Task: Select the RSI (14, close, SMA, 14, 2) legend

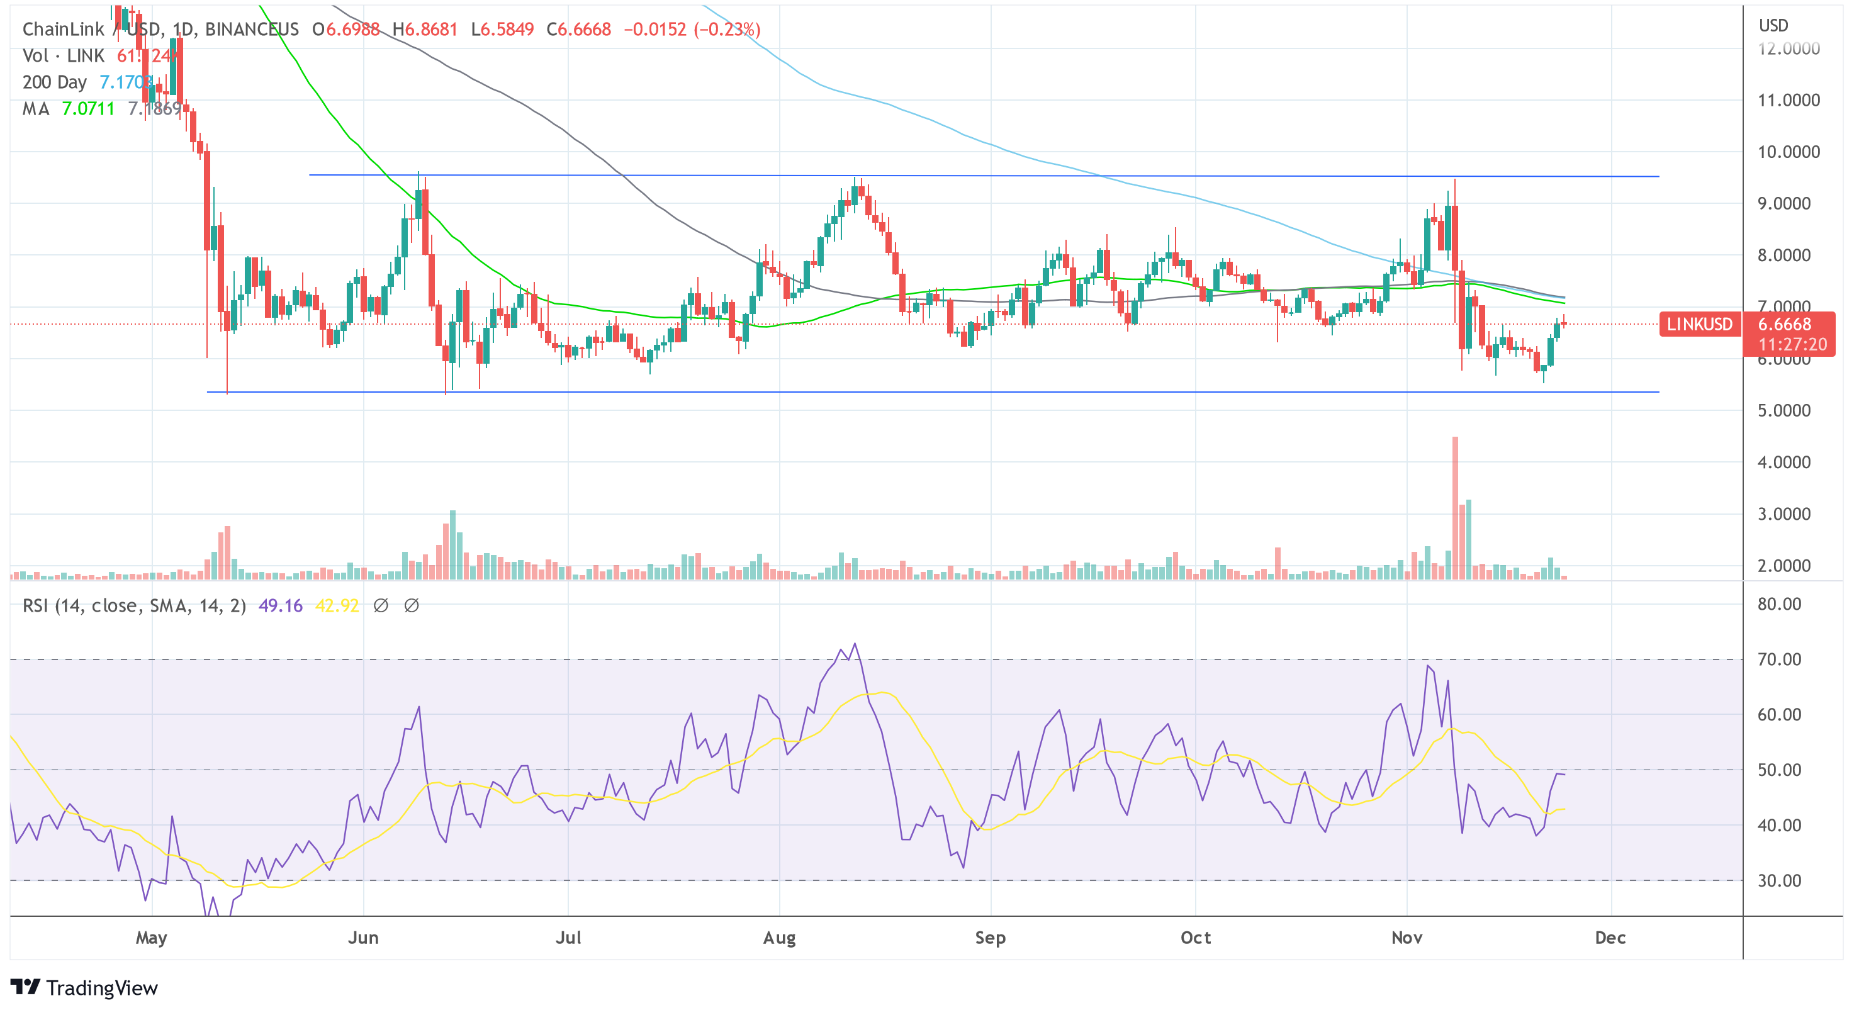Action: point(134,606)
